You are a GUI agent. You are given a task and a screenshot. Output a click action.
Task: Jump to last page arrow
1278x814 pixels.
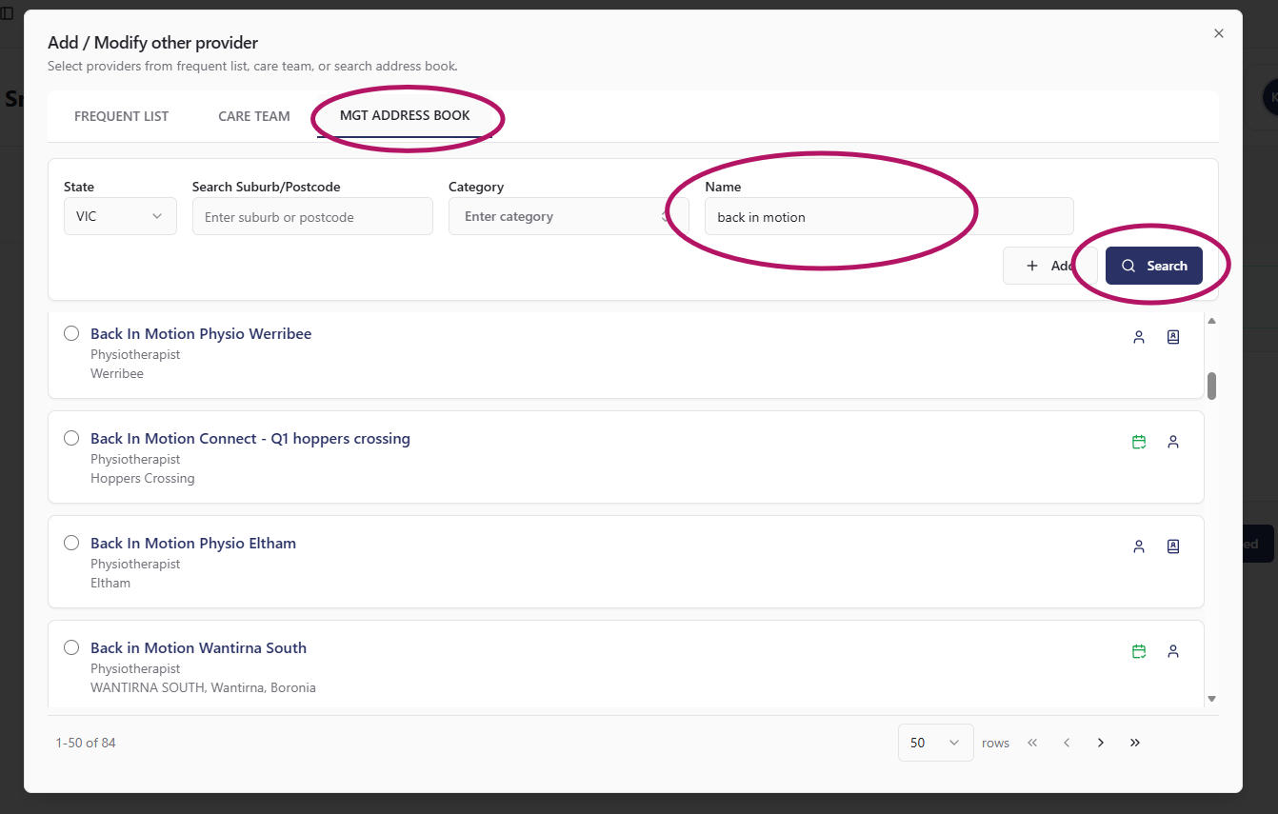pos(1135,743)
